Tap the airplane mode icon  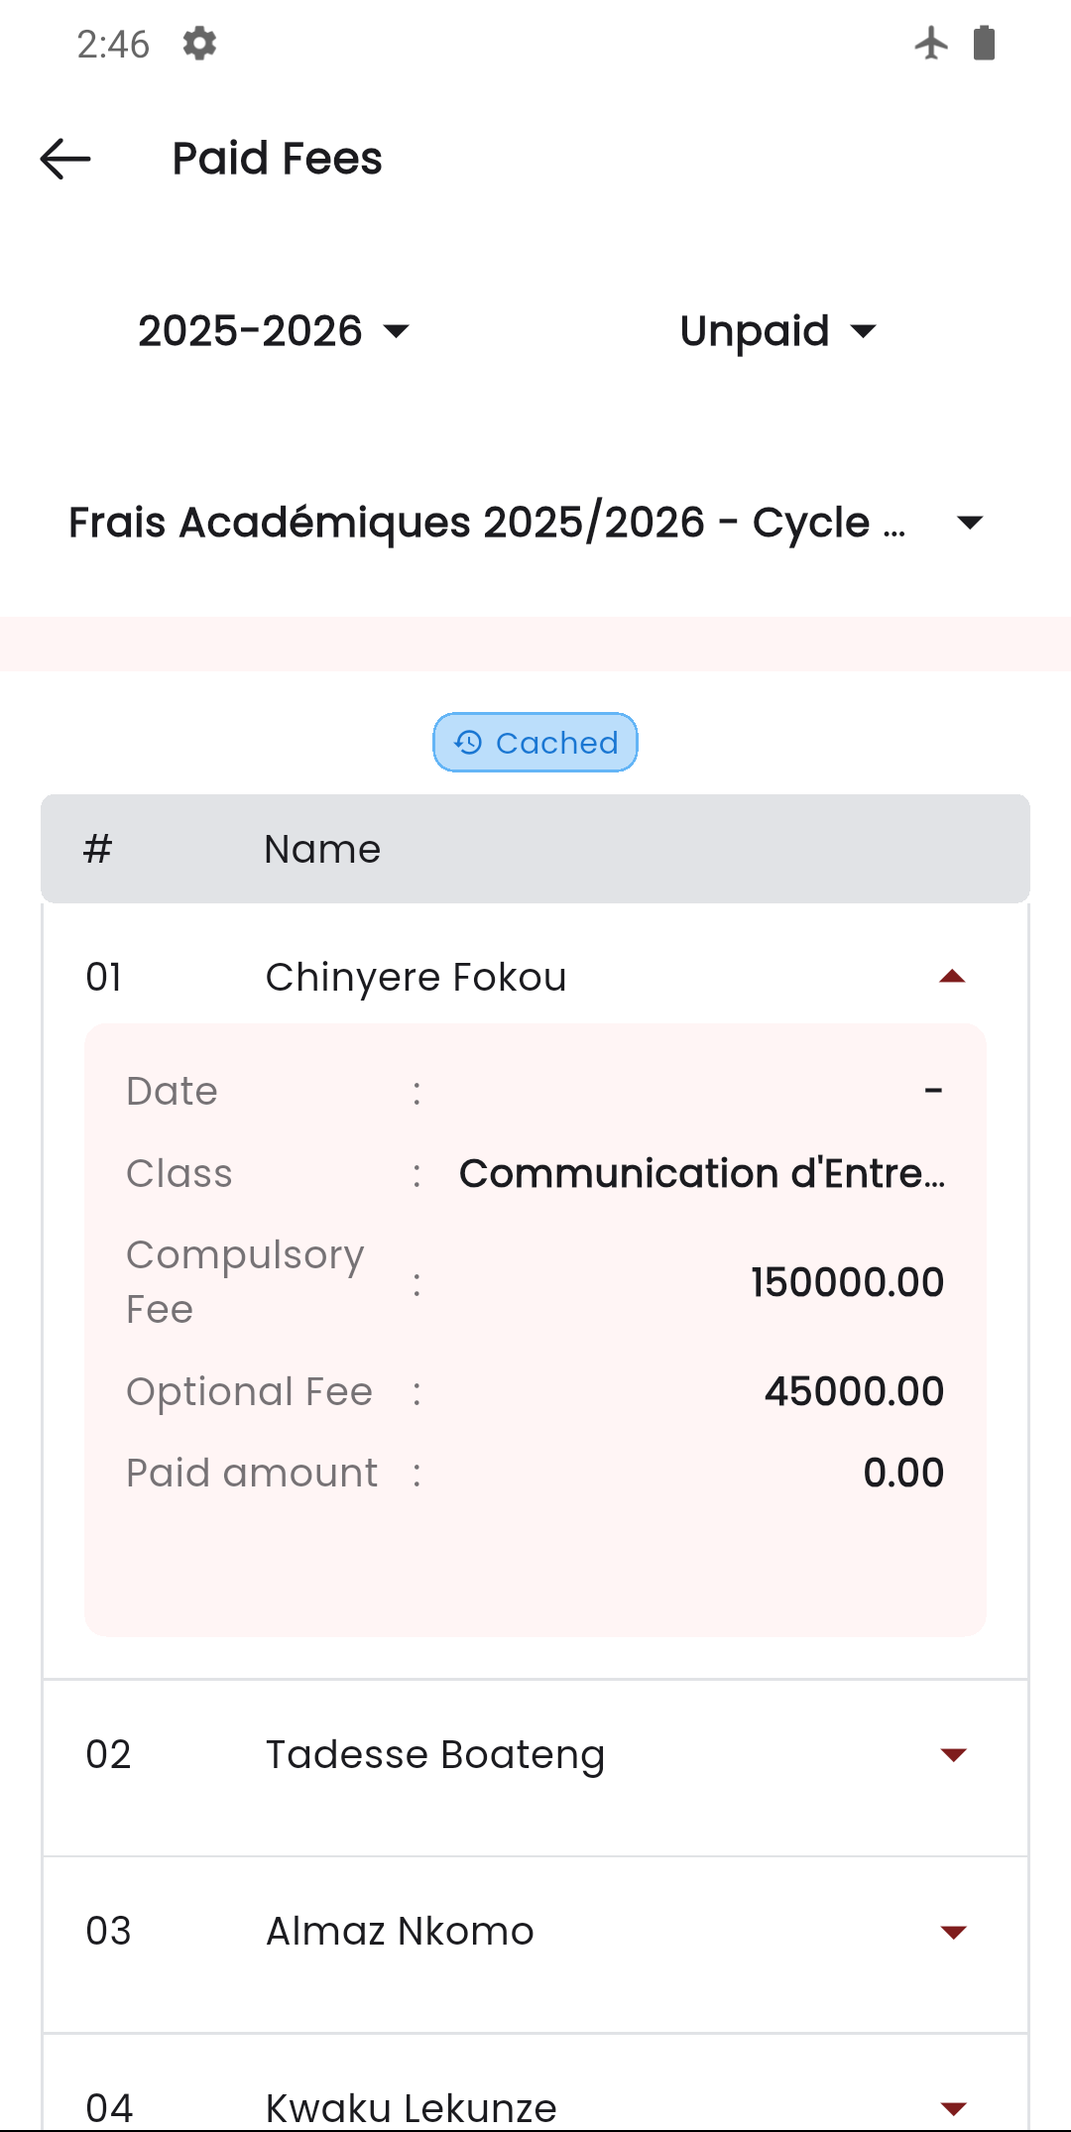coord(929,43)
